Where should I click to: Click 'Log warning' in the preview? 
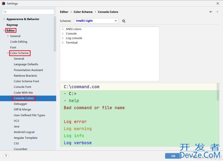(x=78, y=129)
